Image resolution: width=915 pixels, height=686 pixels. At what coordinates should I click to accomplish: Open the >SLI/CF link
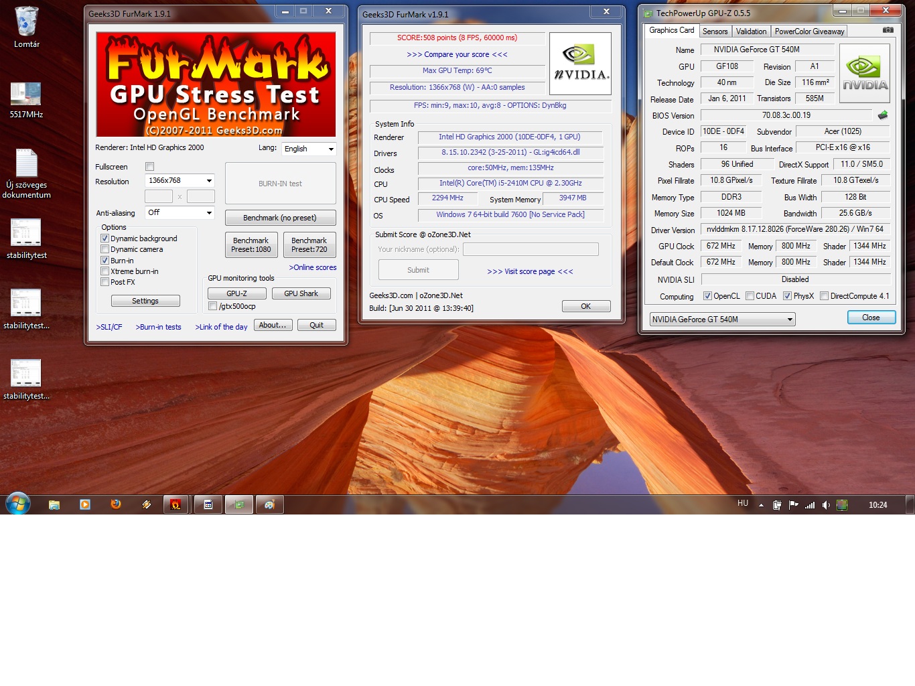tap(109, 327)
